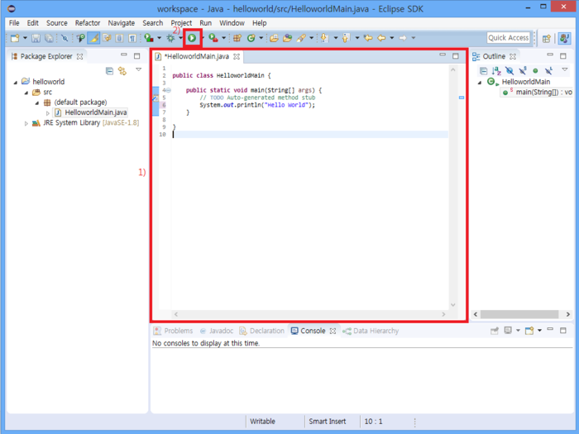The width and height of the screenshot is (579, 434).
Task: Collapse the src folder node
Action: coord(26,93)
